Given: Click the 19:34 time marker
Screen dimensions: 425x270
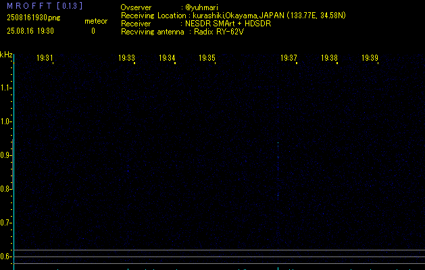Looking at the screenshot, I should [x=167, y=58].
